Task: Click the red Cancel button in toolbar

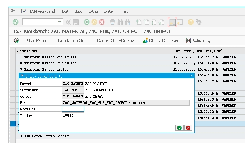Action: (102, 22)
